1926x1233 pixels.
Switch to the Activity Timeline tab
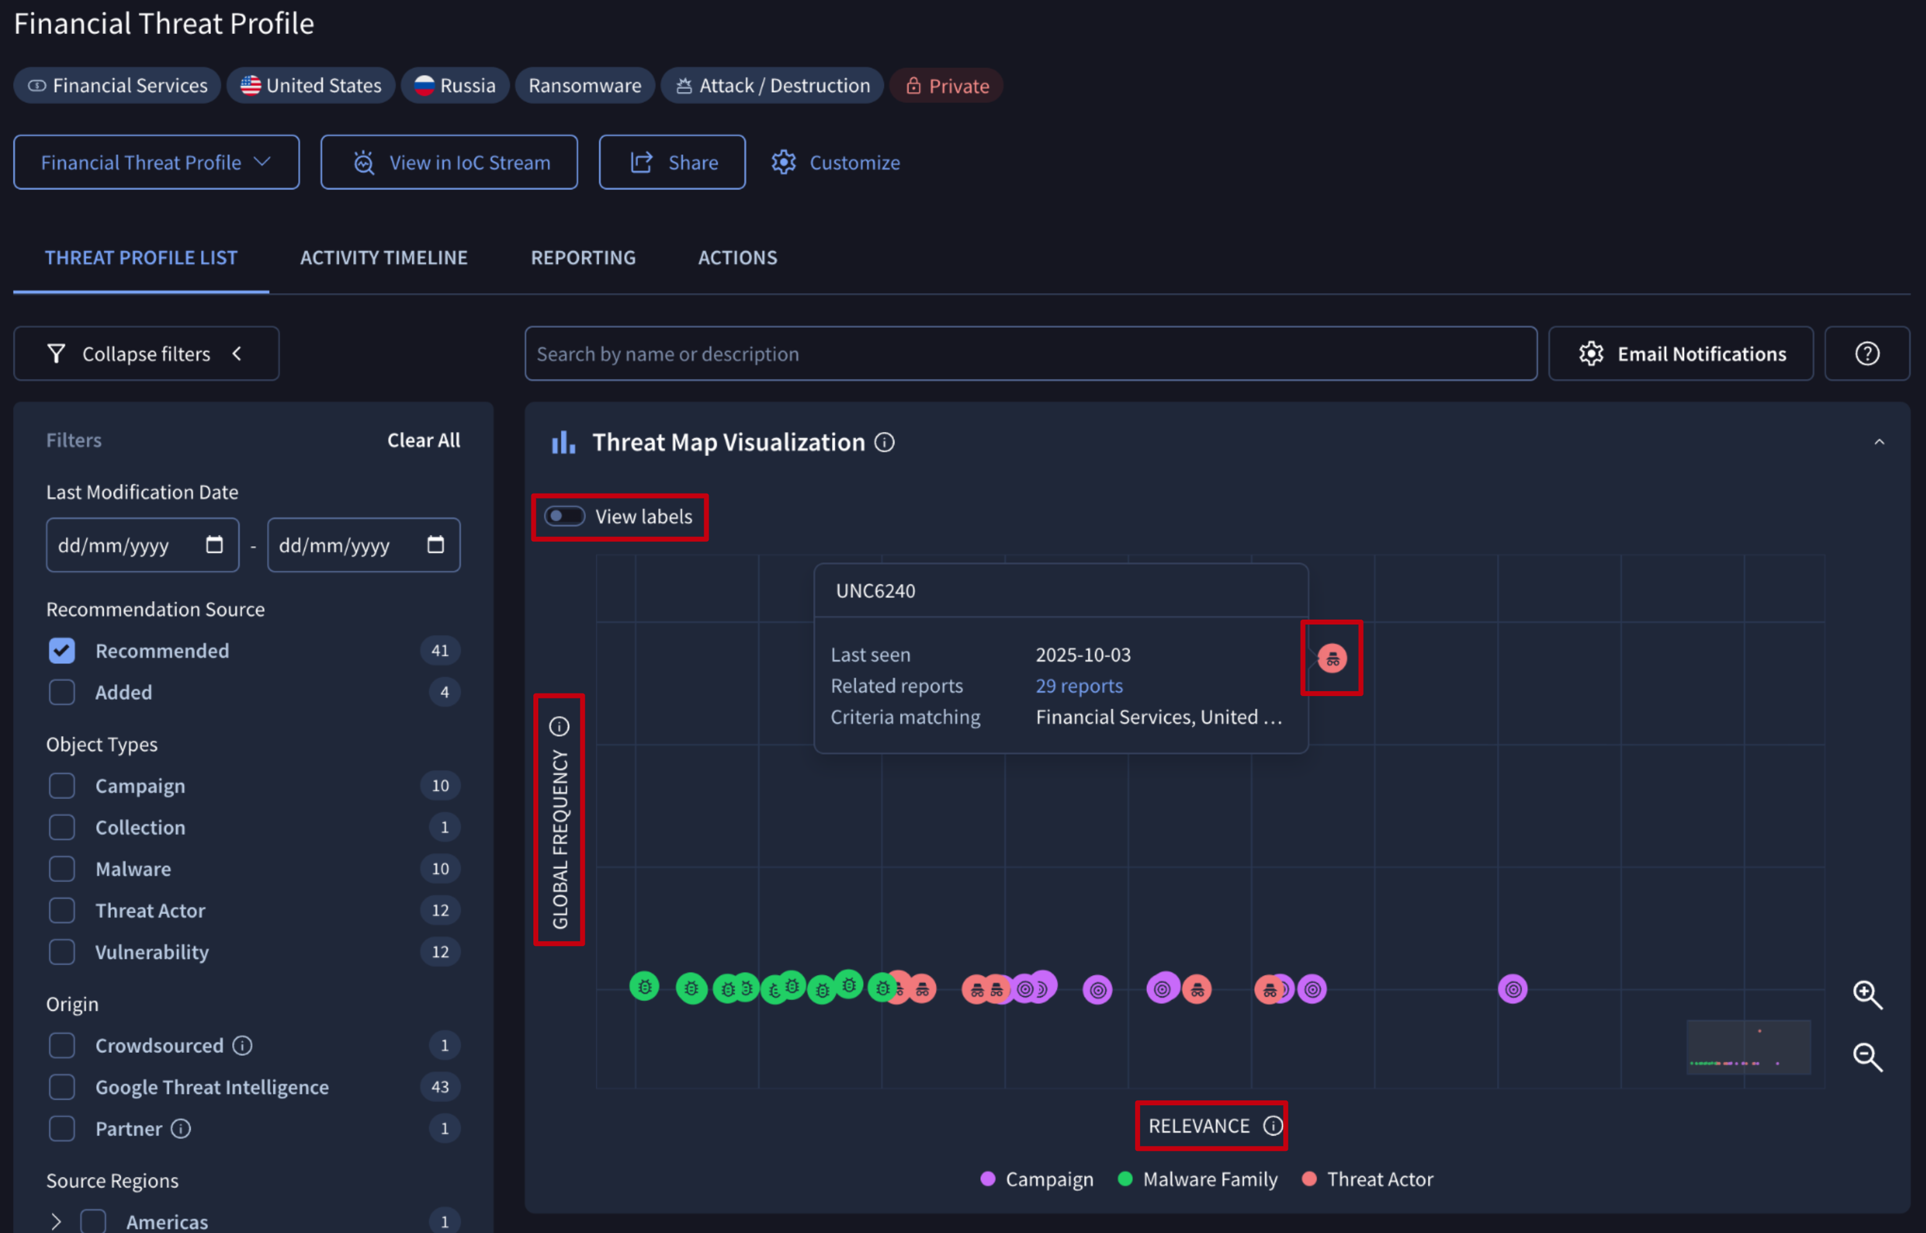[x=383, y=258]
